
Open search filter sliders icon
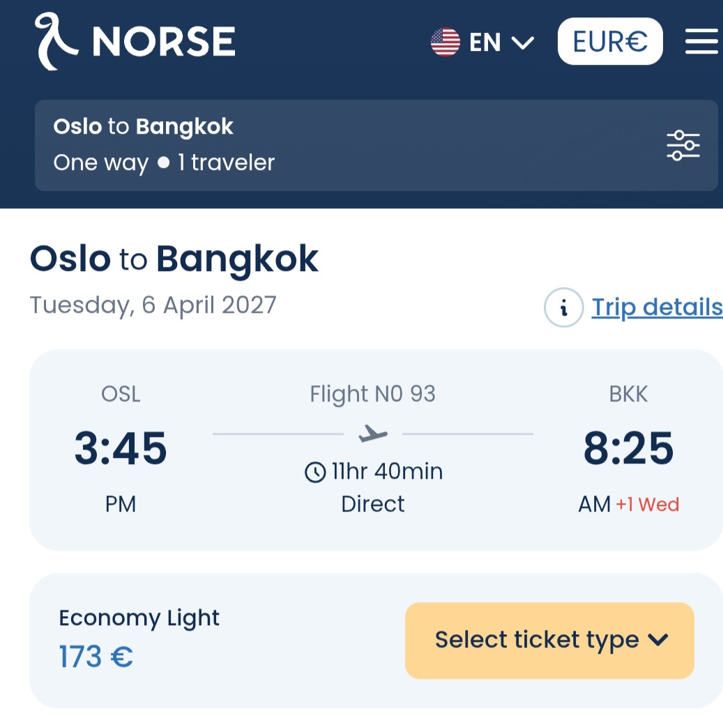coord(683,145)
